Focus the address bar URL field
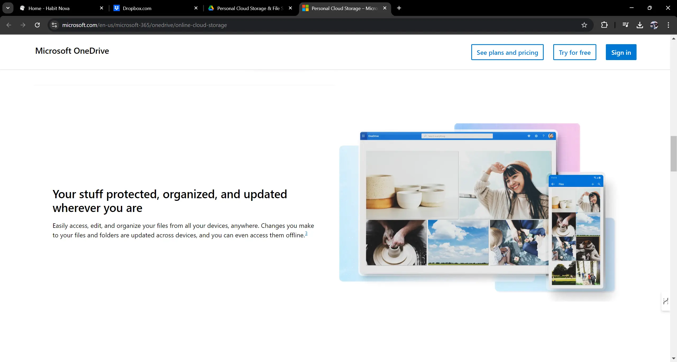The height and width of the screenshot is (362, 677). [x=317, y=25]
